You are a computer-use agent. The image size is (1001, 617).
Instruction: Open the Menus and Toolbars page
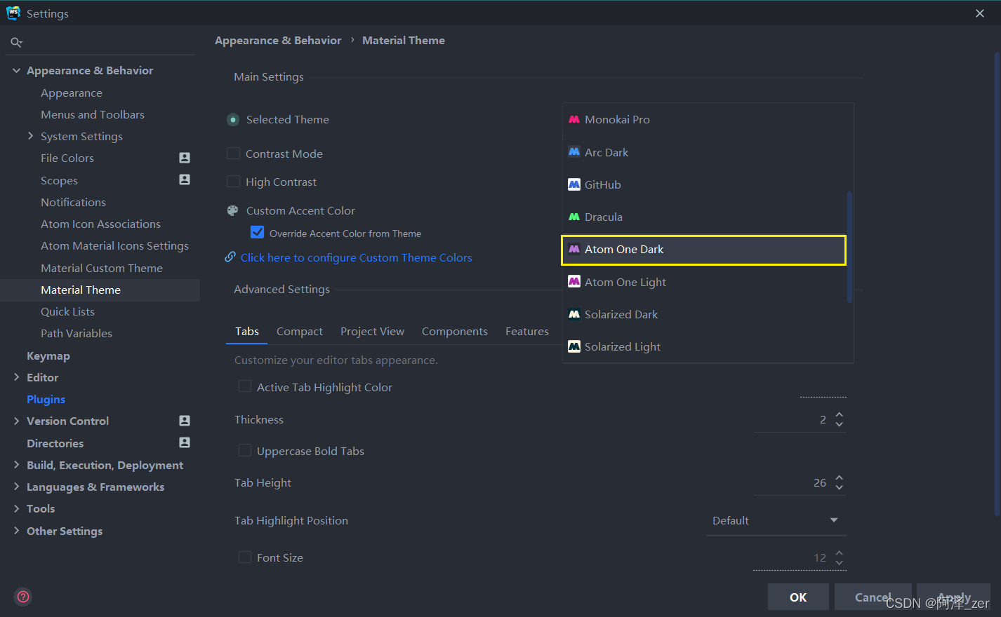93,114
